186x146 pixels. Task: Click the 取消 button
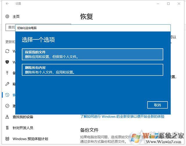click(158, 105)
